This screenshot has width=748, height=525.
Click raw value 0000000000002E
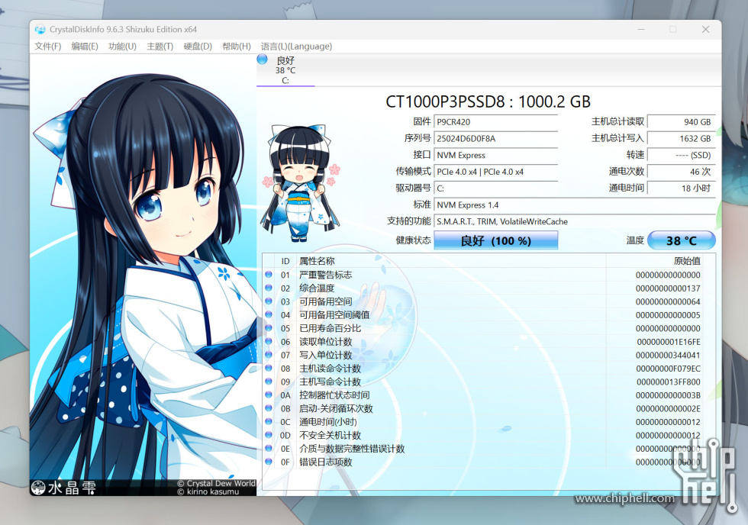(x=668, y=408)
